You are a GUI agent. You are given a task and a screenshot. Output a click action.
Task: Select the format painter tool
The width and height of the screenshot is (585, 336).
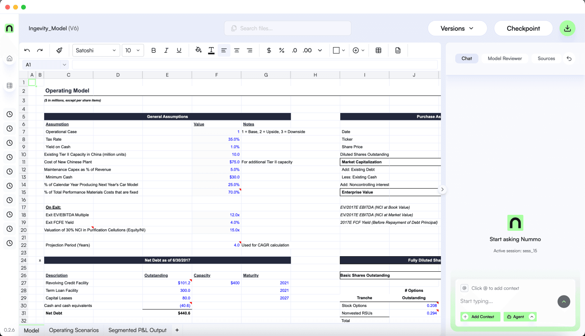(59, 50)
